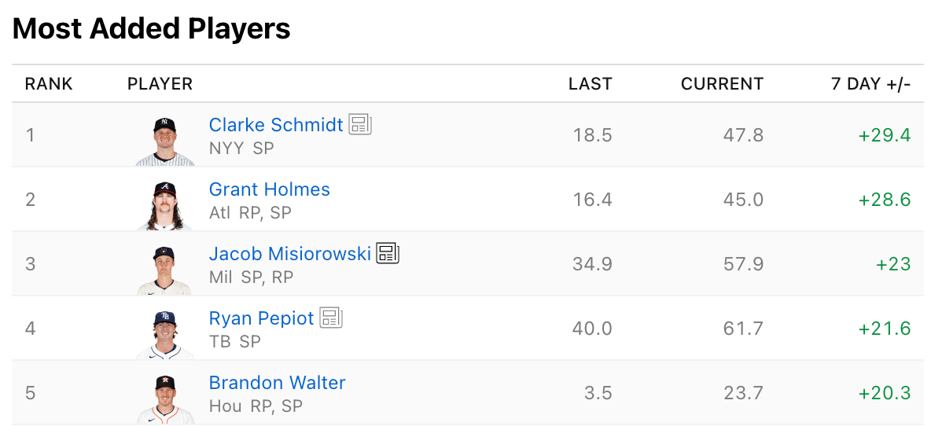This screenshot has height=426, width=931.
Task: Open Jacob Misiorowski player link
Action: coord(289,254)
